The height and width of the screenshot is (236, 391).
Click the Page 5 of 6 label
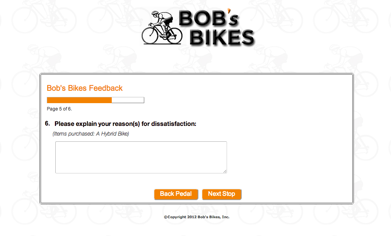(59, 109)
